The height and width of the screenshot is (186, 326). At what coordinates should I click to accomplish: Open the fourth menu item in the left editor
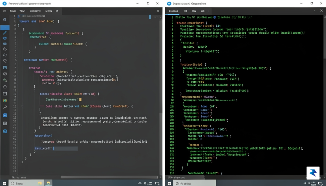click(49, 11)
